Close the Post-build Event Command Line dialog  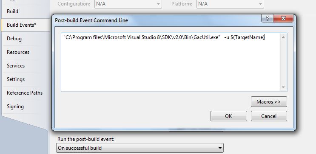(283, 18)
